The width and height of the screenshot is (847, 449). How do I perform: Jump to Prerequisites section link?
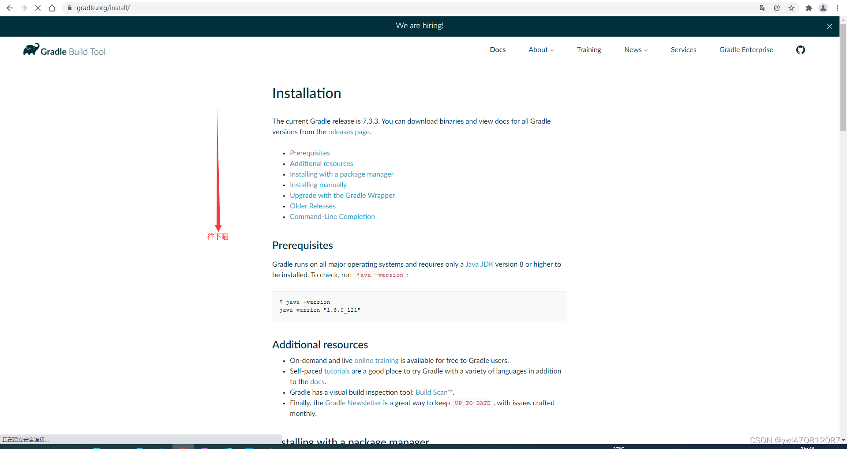[x=310, y=153]
